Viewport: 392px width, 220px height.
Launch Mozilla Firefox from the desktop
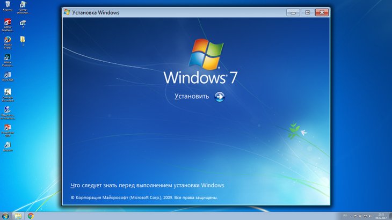coord(8,42)
